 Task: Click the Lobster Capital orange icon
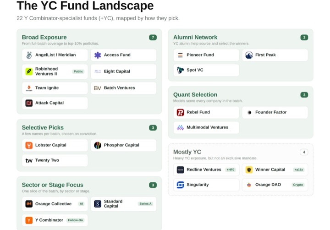(x=29, y=145)
